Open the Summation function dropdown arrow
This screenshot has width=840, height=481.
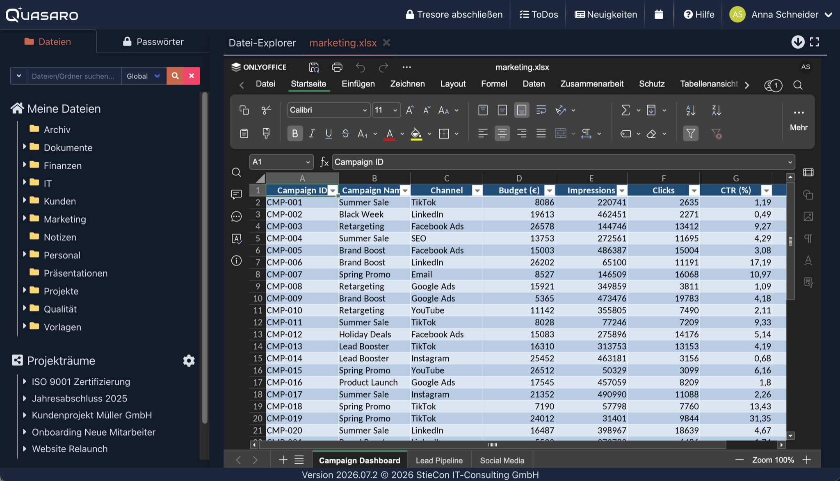(x=638, y=110)
